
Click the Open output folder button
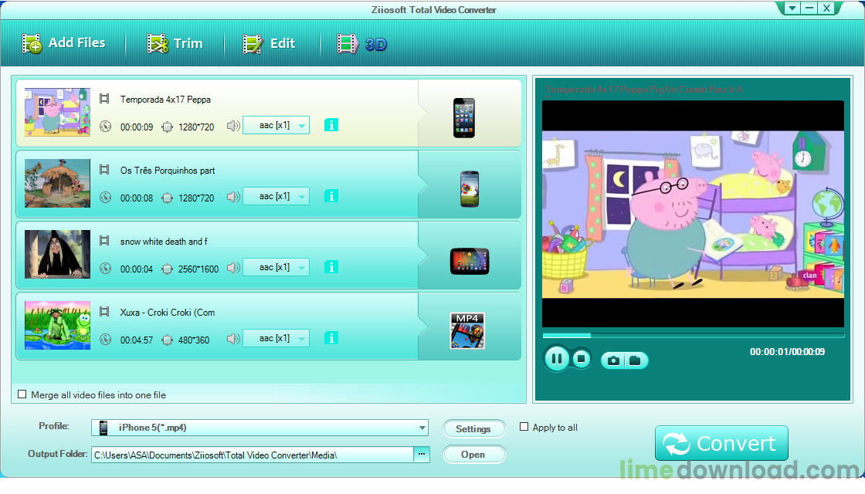click(473, 455)
